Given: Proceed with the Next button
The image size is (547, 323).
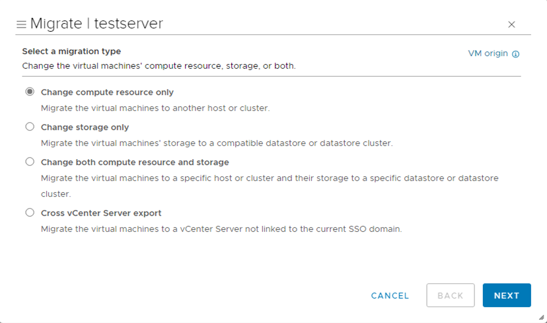Looking at the screenshot, I should tap(507, 296).
